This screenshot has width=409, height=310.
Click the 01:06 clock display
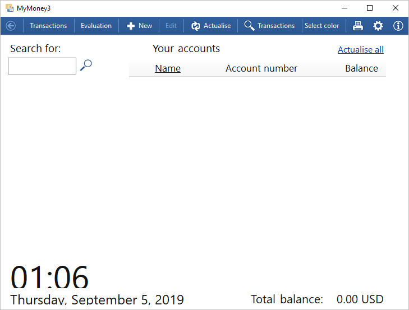pyautogui.click(x=49, y=277)
